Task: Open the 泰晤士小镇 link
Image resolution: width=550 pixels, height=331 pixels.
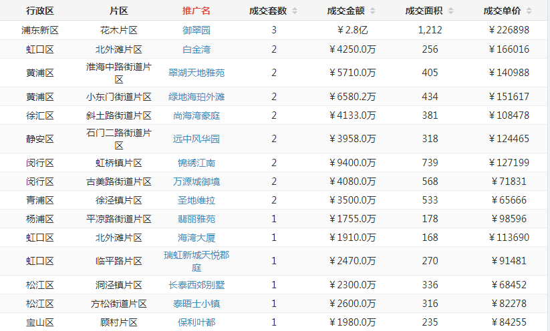Action: tap(196, 304)
